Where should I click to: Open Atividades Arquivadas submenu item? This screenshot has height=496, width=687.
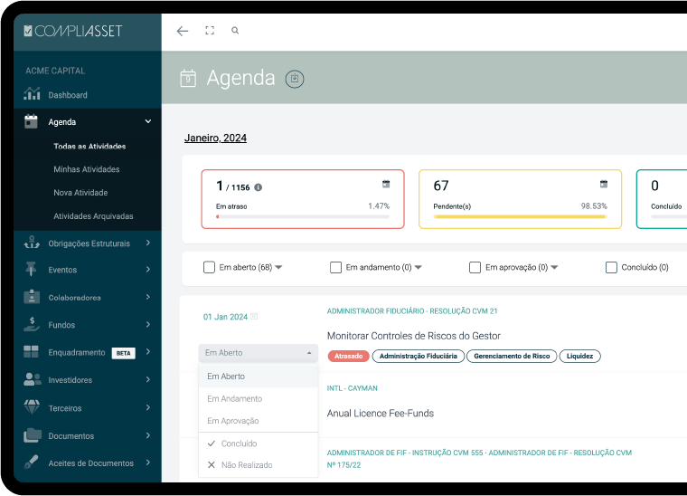pyautogui.click(x=93, y=216)
